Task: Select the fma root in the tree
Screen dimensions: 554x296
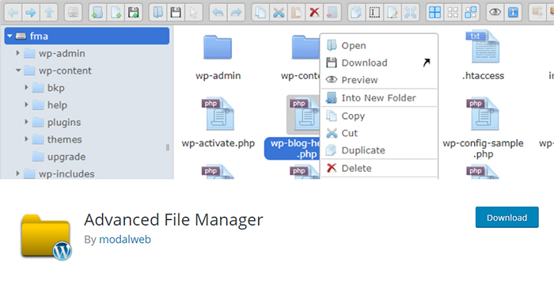Action: [x=86, y=36]
